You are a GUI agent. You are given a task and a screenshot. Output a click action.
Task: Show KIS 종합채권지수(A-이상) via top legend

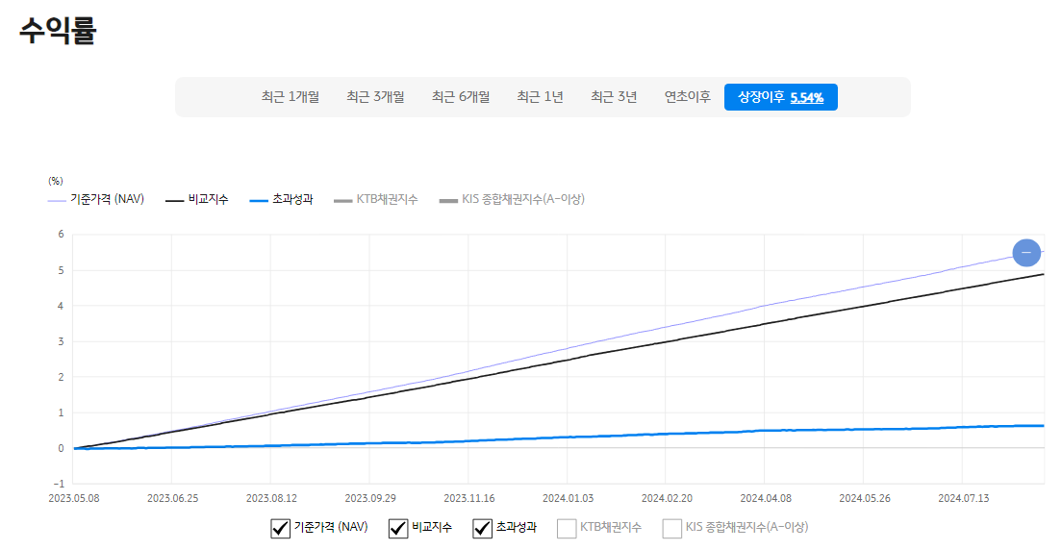tap(512, 199)
